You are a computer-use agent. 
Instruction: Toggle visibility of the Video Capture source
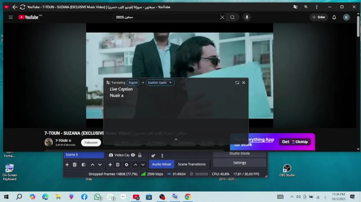point(133,155)
